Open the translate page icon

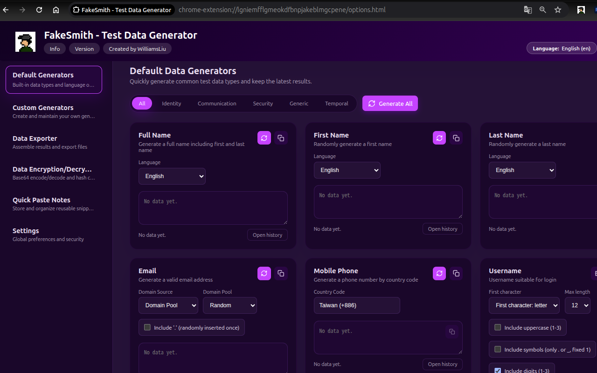tap(528, 10)
